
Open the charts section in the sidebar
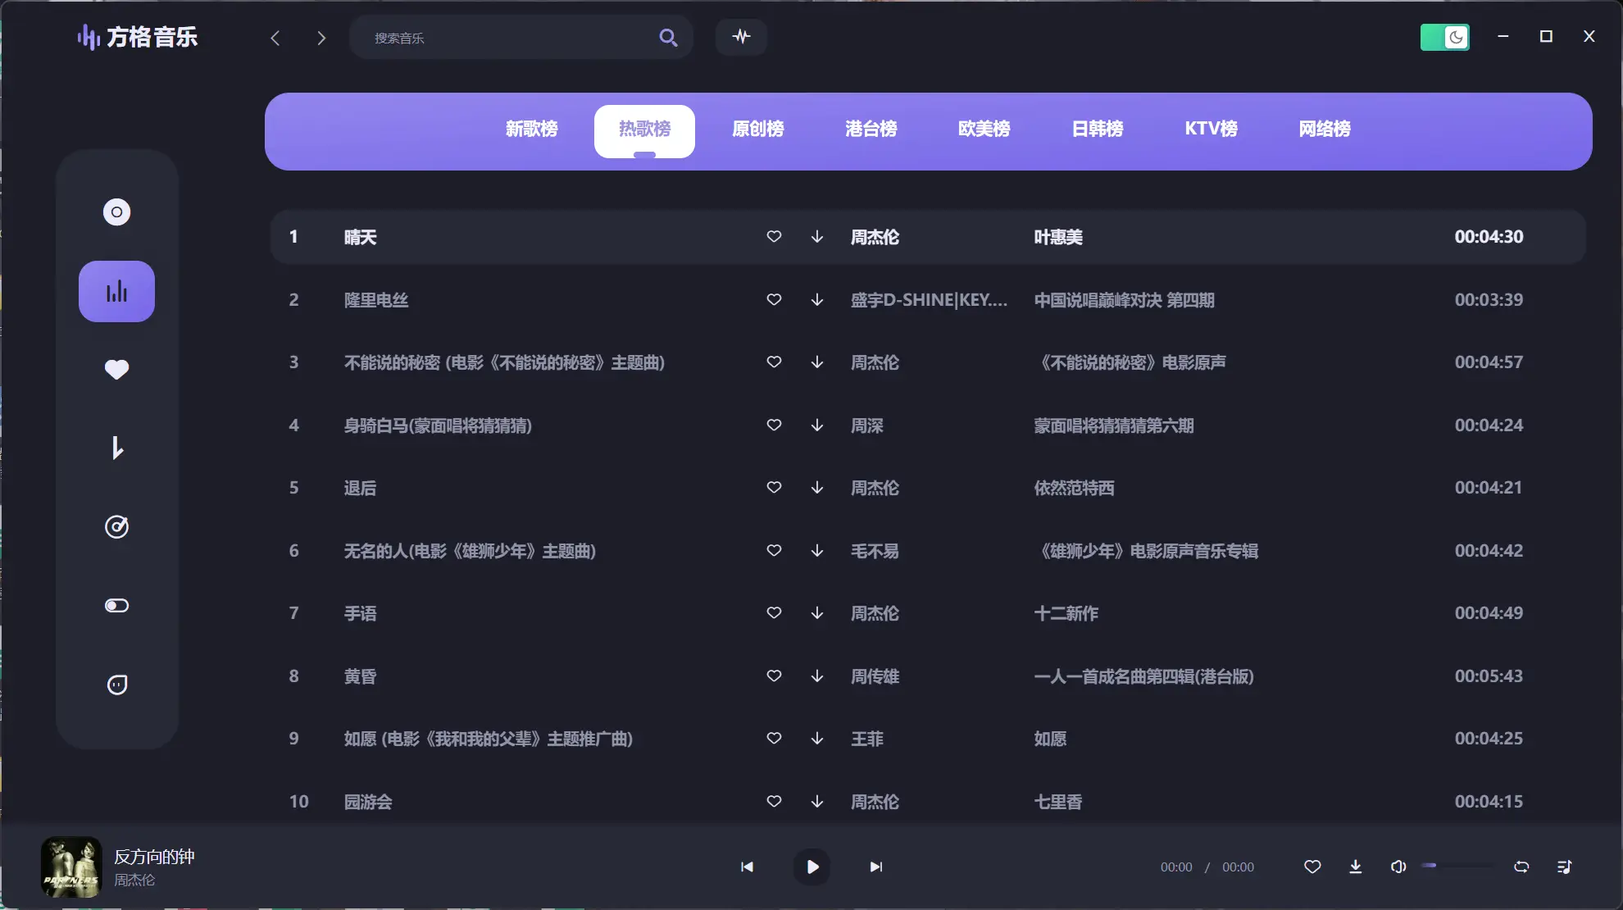[116, 291]
